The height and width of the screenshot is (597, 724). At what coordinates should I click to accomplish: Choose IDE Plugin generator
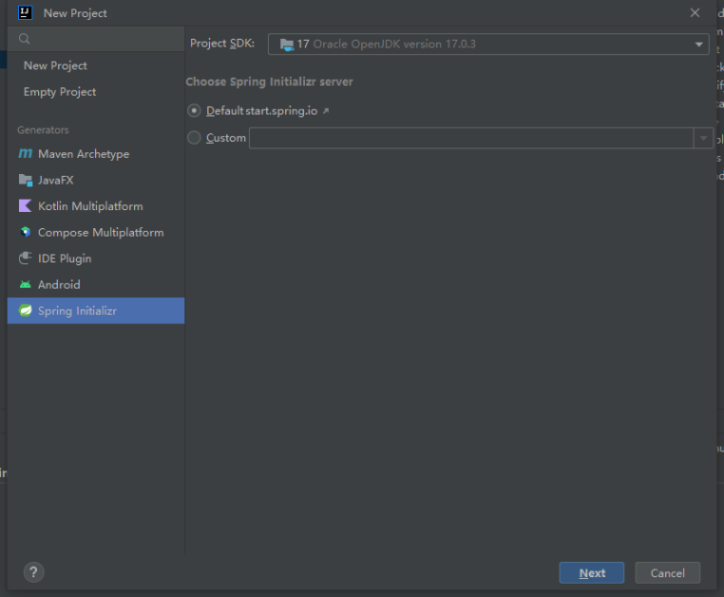click(96, 259)
